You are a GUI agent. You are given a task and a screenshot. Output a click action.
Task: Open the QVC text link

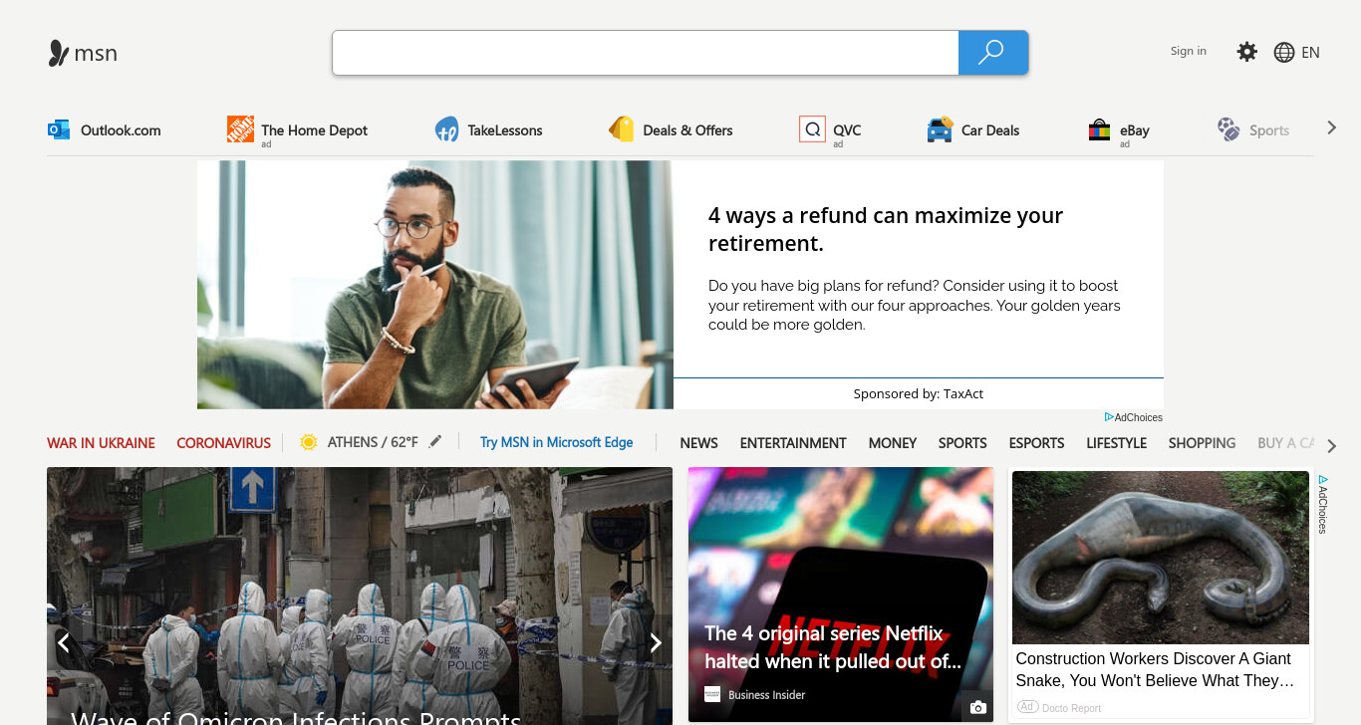[847, 130]
